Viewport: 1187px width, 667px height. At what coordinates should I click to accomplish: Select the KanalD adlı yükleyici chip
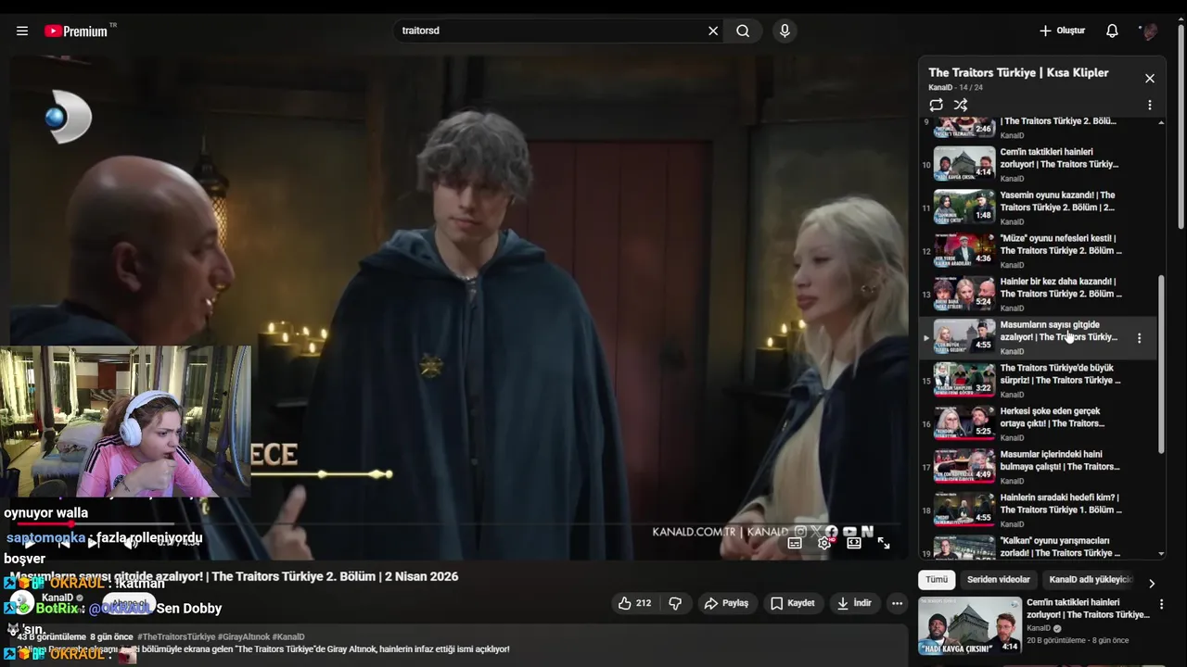[x=1091, y=580]
